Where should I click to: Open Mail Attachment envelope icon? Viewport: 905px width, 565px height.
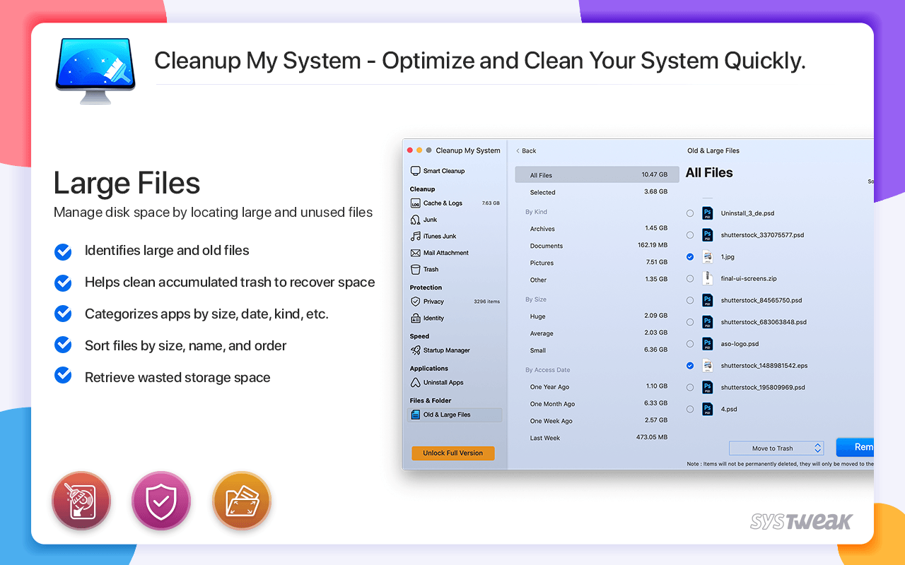point(416,253)
